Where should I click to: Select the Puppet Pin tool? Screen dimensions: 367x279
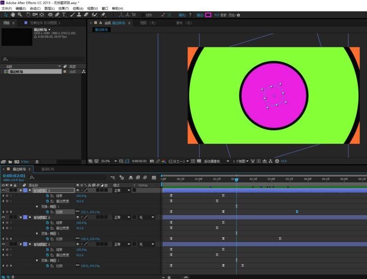point(103,15)
